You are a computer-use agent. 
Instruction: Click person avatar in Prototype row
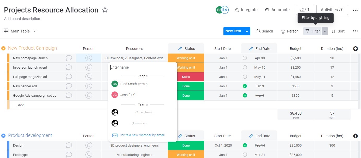(89, 155)
